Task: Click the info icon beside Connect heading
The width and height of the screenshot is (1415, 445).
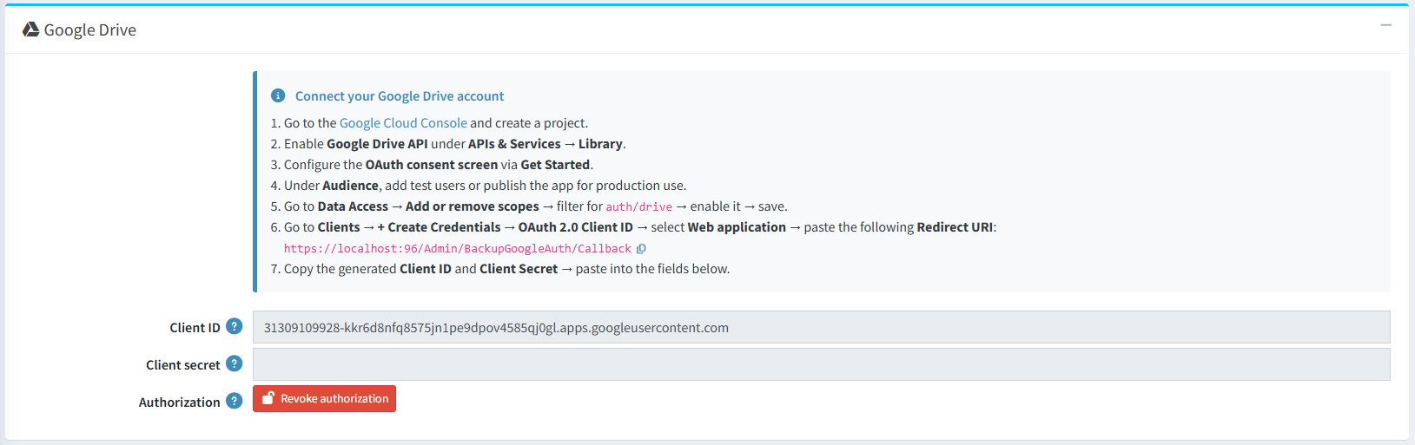Action: pos(278,95)
